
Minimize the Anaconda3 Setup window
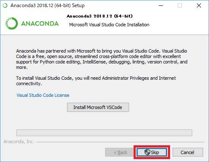[161, 5]
